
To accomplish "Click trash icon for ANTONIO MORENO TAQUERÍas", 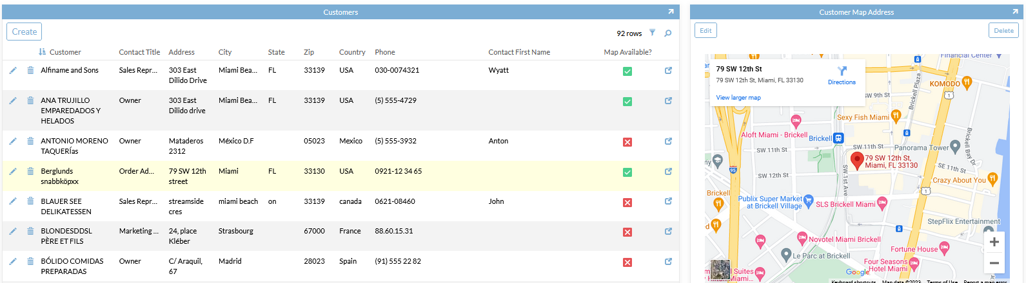I will (x=30, y=141).
